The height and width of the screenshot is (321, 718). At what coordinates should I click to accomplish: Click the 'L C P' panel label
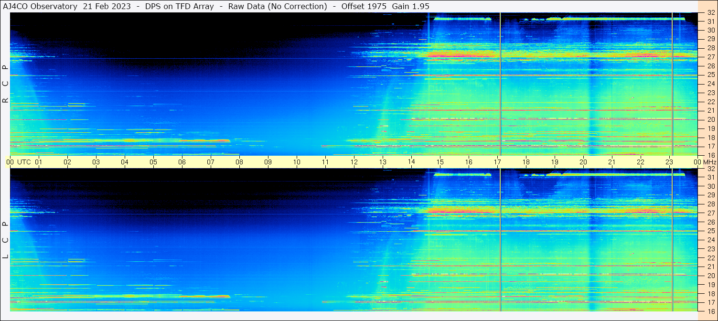pos(5,240)
